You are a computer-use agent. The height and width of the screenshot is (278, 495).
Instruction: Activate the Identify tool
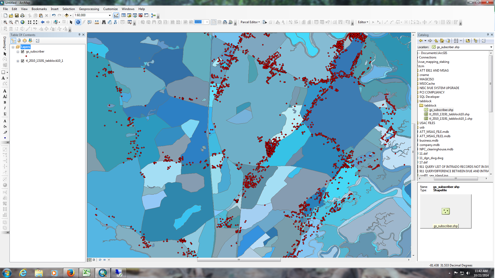pyautogui.click(x=78, y=22)
